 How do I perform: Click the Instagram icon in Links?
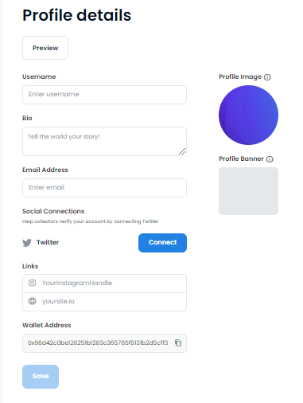pyautogui.click(x=32, y=283)
